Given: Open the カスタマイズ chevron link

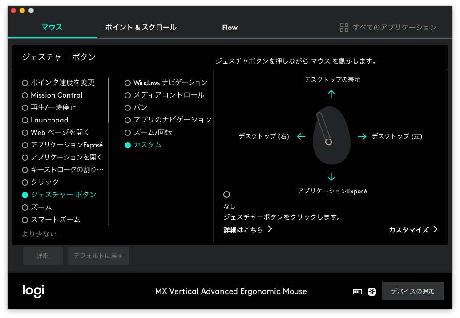Looking at the screenshot, I should coord(413,230).
